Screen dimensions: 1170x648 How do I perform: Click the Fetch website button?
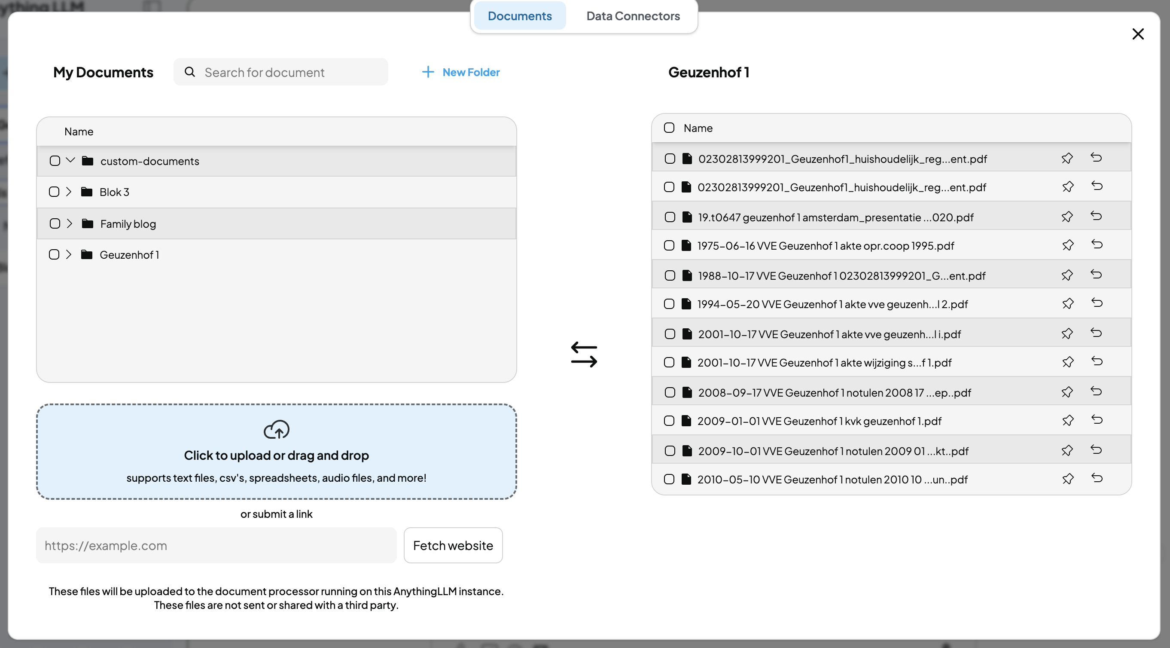click(x=453, y=545)
